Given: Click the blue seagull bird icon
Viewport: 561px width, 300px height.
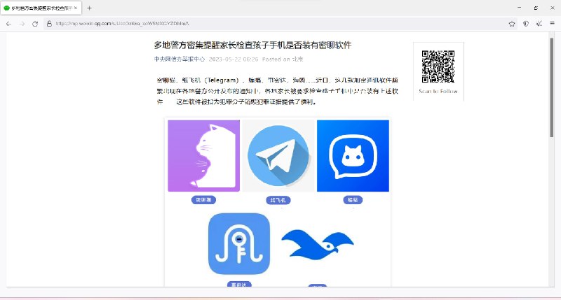Looking at the screenshot, I should (318, 245).
